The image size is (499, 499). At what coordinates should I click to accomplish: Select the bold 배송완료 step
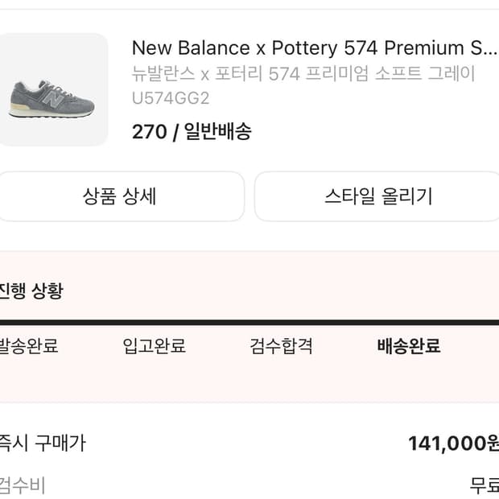pos(408,346)
